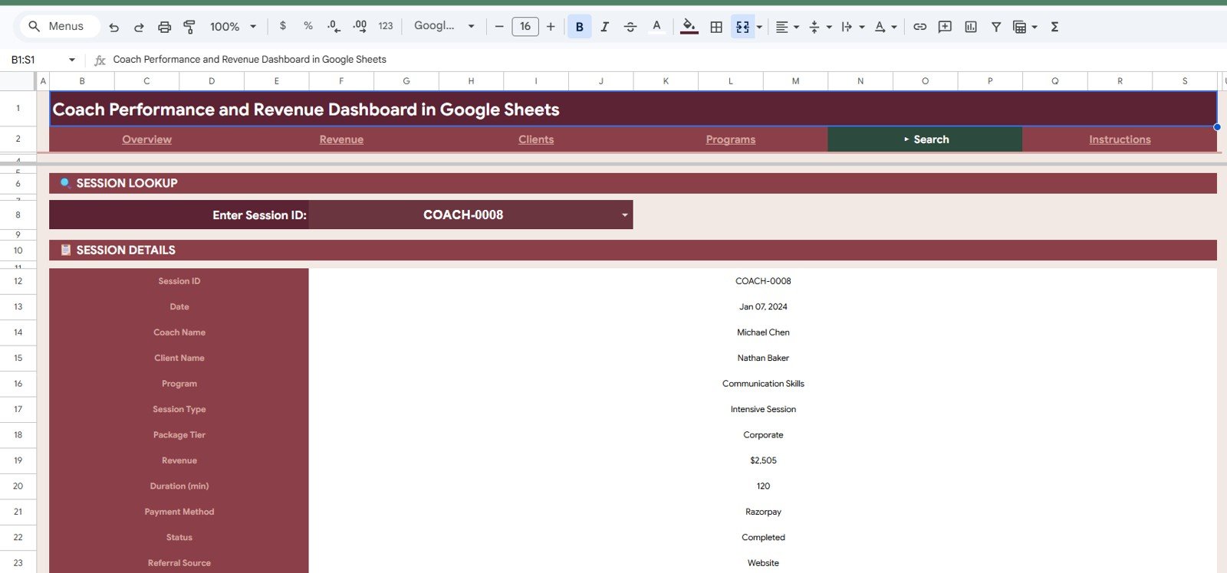Open horizontal align dropdown
This screenshot has height=573, width=1227.
tap(788, 27)
